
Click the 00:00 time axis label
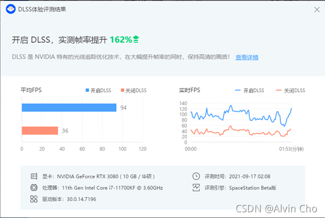tap(191, 149)
